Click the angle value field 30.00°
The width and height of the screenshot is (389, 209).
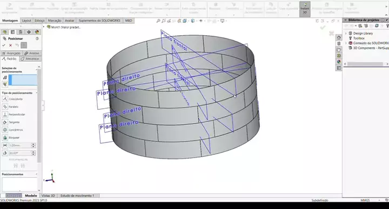[x=20, y=153]
